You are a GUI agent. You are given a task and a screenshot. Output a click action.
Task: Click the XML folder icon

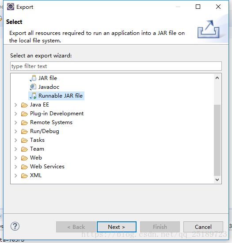click(x=24, y=175)
